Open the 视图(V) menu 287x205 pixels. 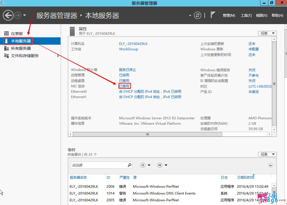[262, 16]
